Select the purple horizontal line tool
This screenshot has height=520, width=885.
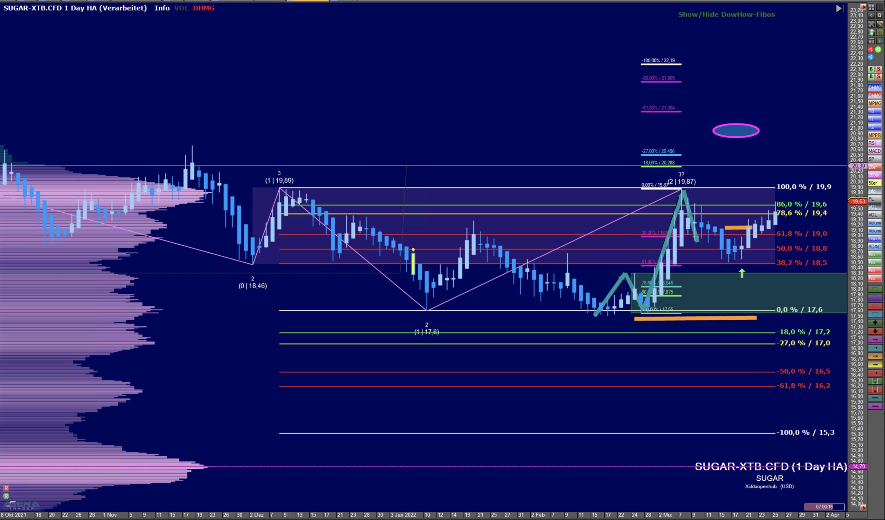pyautogui.click(x=875, y=406)
